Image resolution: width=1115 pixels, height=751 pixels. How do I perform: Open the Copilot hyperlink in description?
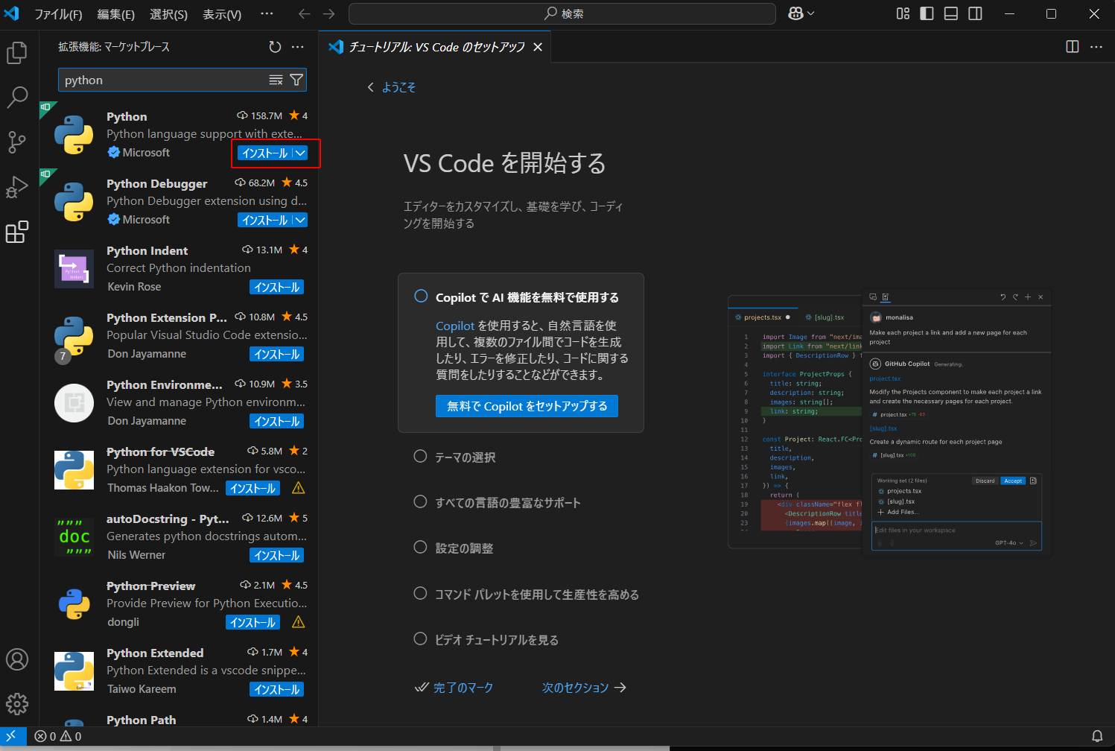455,326
